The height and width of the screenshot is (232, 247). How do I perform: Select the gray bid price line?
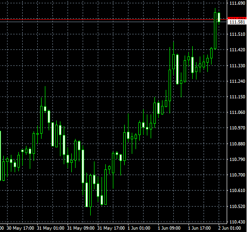pyautogui.click(x=114, y=22)
